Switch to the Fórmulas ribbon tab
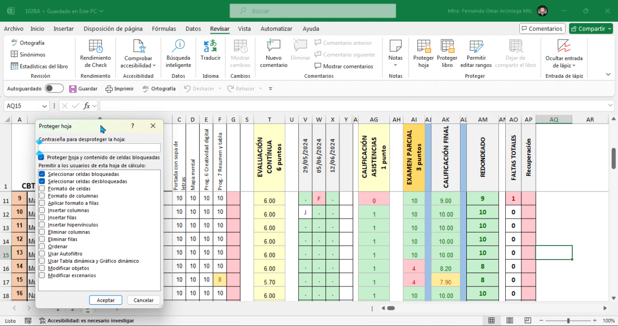The height and width of the screenshot is (326, 618). pos(164,29)
